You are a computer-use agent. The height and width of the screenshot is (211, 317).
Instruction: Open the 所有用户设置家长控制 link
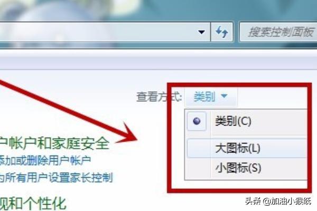coord(56,177)
